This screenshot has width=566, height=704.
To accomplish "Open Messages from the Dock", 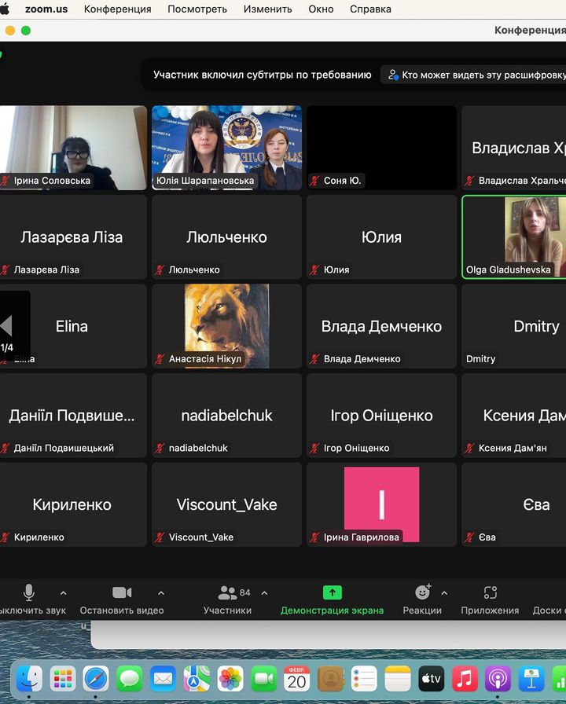I will pos(130,678).
